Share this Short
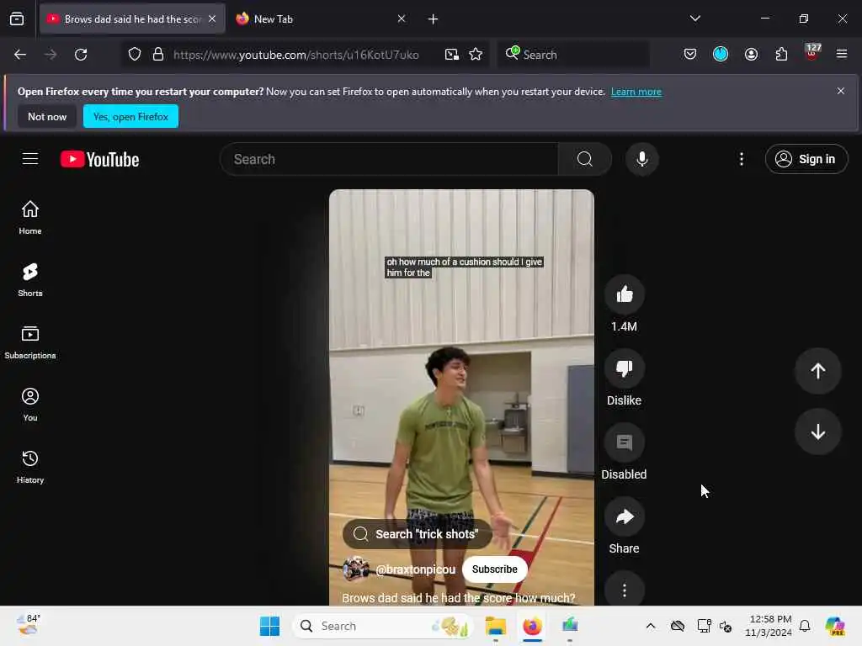This screenshot has width=862, height=646. [x=624, y=517]
